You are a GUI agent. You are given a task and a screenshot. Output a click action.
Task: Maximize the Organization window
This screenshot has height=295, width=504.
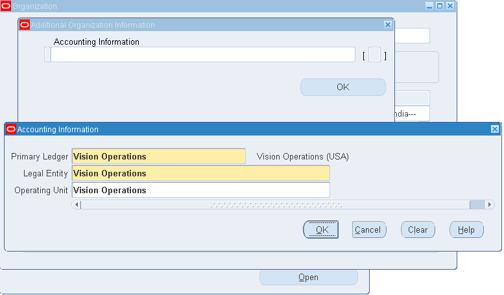439,6
